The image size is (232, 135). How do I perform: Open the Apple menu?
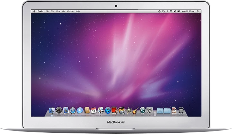34,11
